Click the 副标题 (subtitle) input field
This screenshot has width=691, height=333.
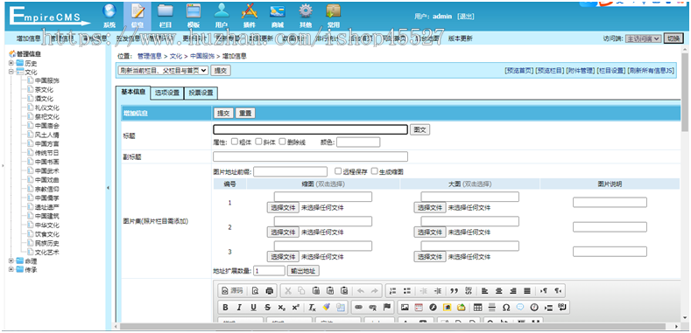click(311, 156)
